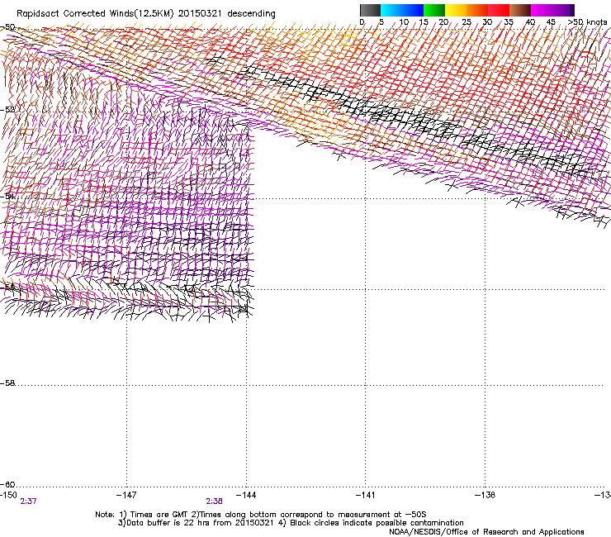Click the dark purple >50 knots swatch
The image size is (611, 537).
pos(571,10)
